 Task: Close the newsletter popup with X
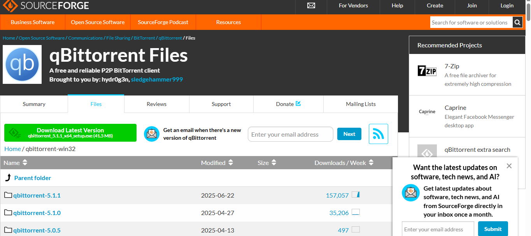(509, 166)
